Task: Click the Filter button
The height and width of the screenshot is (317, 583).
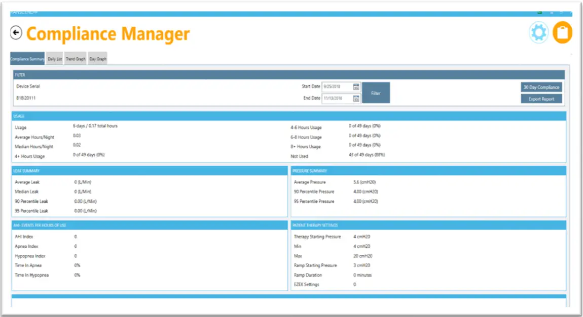Action: pos(376,93)
